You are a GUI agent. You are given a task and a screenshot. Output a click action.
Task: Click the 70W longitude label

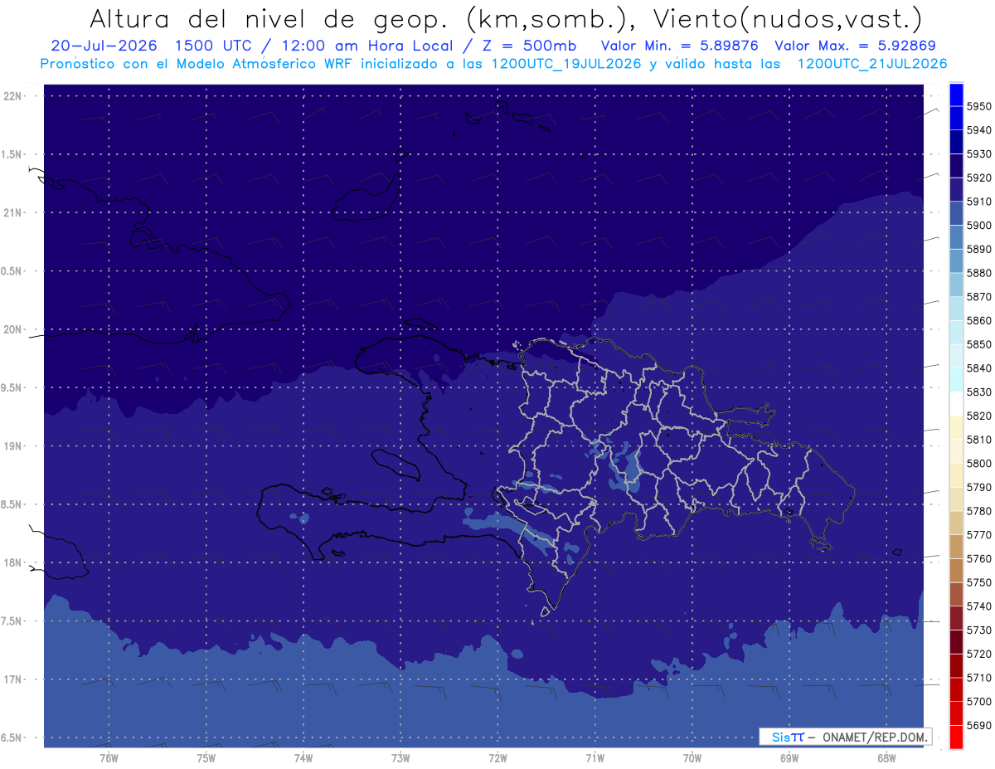[x=692, y=759]
